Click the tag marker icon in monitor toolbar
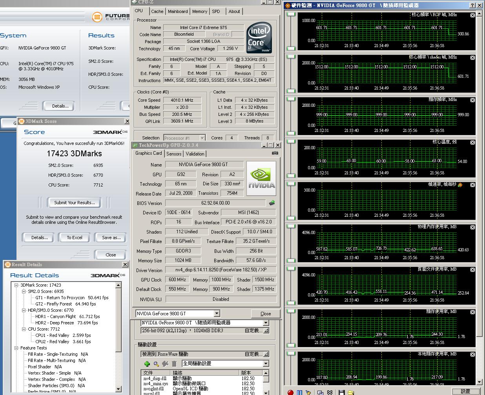 (x=308, y=392)
